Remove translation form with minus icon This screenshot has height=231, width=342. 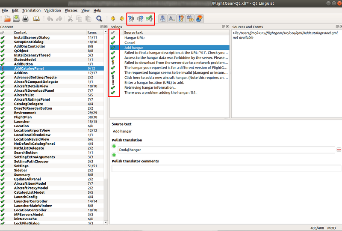click(339, 150)
